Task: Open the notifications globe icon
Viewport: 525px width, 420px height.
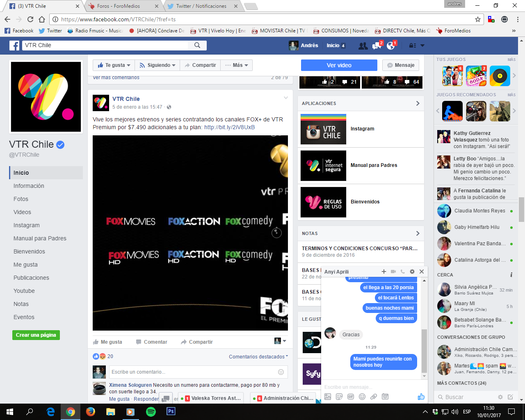Action: (x=390, y=46)
